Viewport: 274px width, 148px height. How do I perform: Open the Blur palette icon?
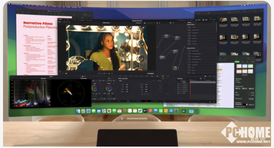pyautogui.click(x=152, y=76)
